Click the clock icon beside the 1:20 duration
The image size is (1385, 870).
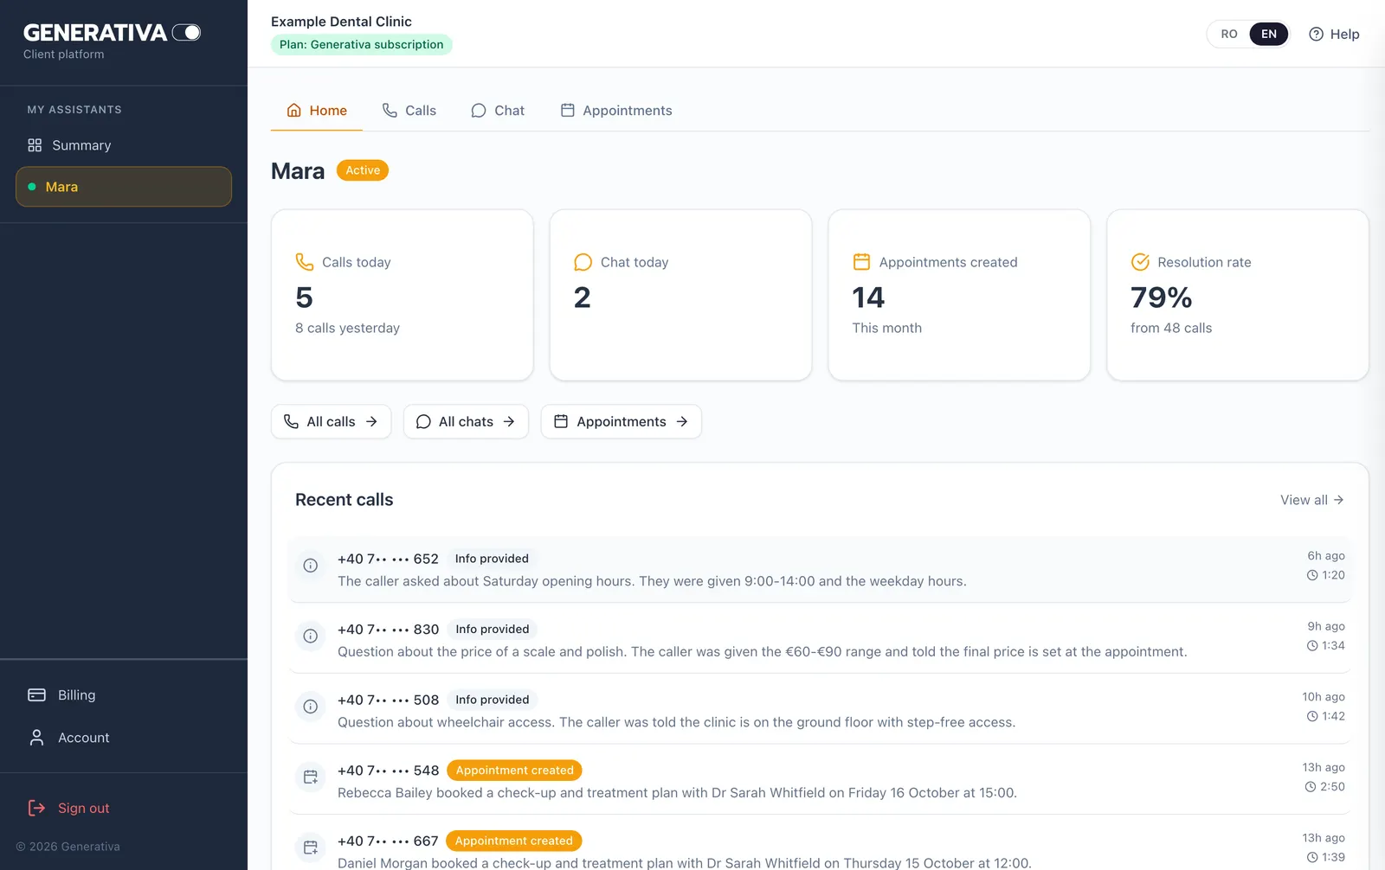coord(1312,576)
